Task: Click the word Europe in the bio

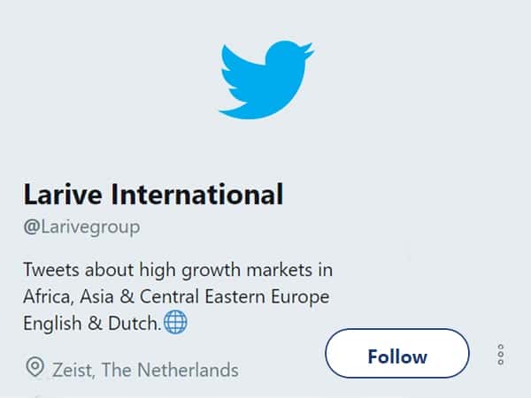Action: (x=300, y=297)
